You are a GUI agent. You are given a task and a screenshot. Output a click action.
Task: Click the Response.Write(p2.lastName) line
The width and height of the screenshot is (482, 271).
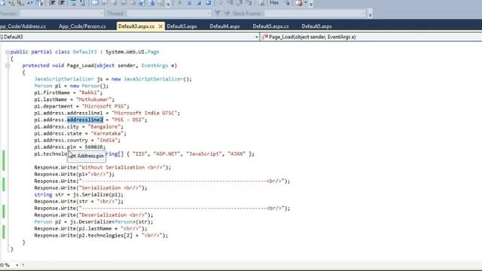tap(90, 229)
